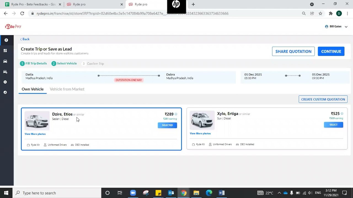Click CREATE CUSTOM QUOTATION button
Image resolution: width=353 pixels, height=198 pixels.
pyautogui.click(x=323, y=99)
